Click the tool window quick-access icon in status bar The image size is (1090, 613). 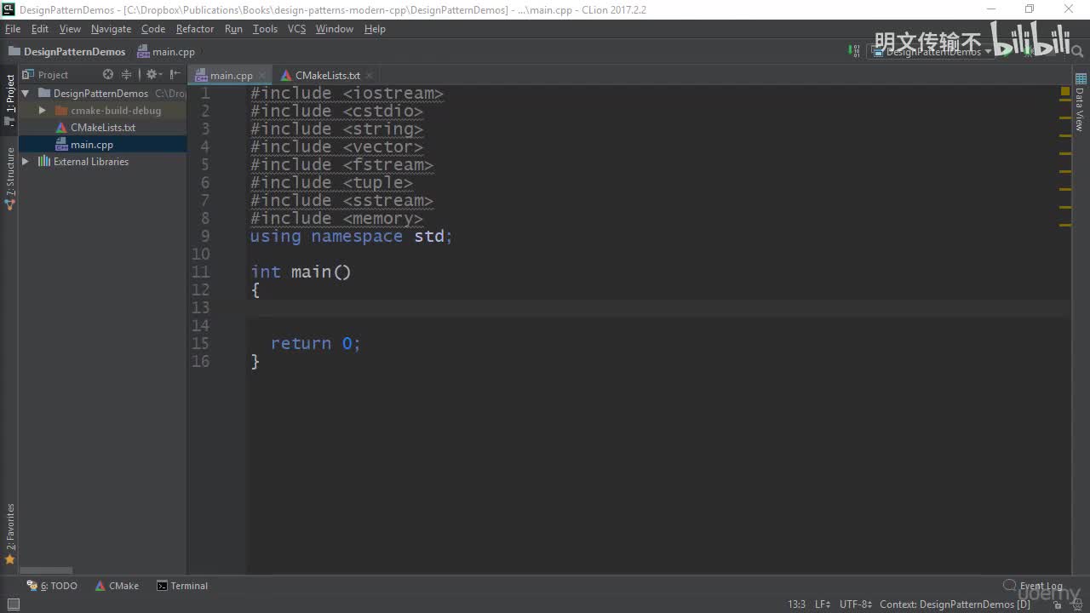pos(13,604)
